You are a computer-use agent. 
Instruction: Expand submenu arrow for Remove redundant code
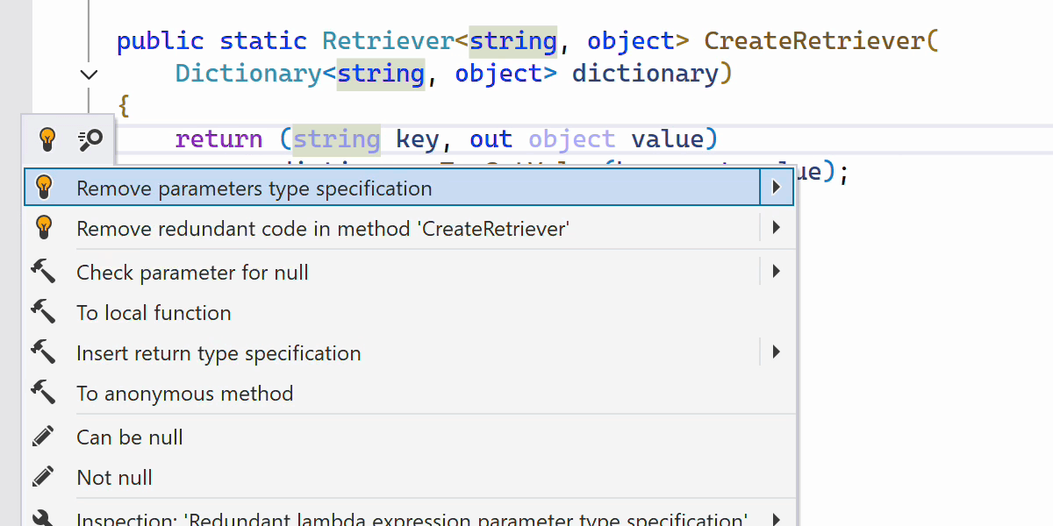click(x=776, y=228)
